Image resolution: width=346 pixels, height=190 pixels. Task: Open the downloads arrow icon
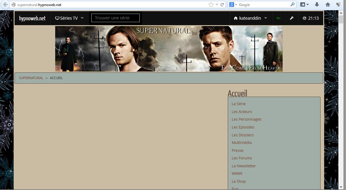click(x=317, y=5)
